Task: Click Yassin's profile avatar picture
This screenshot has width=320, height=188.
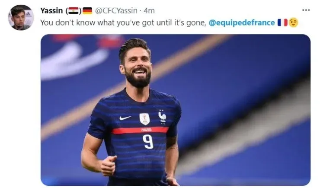Action: click(21, 18)
